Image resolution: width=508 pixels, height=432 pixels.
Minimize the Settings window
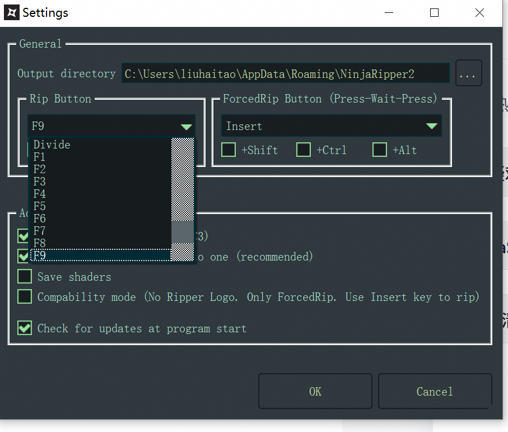click(389, 13)
